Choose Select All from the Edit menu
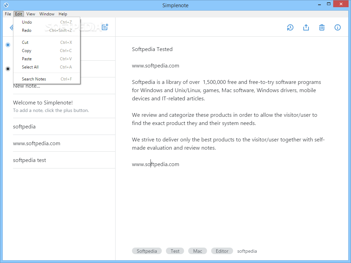351x263 pixels. pyautogui.click(x=47, y=67)
